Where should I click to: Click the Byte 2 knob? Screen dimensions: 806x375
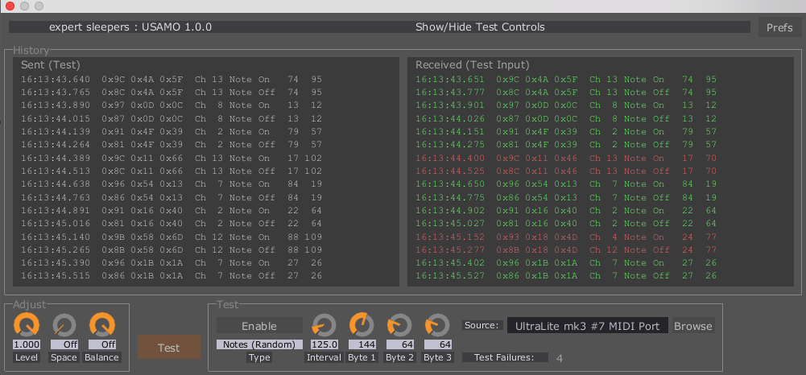(399, 325)
